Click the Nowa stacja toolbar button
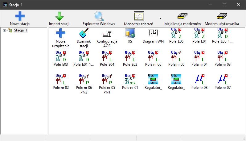 point(20,18)
